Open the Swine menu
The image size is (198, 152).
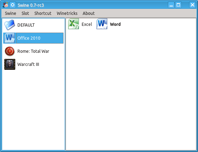coord(11,13)
